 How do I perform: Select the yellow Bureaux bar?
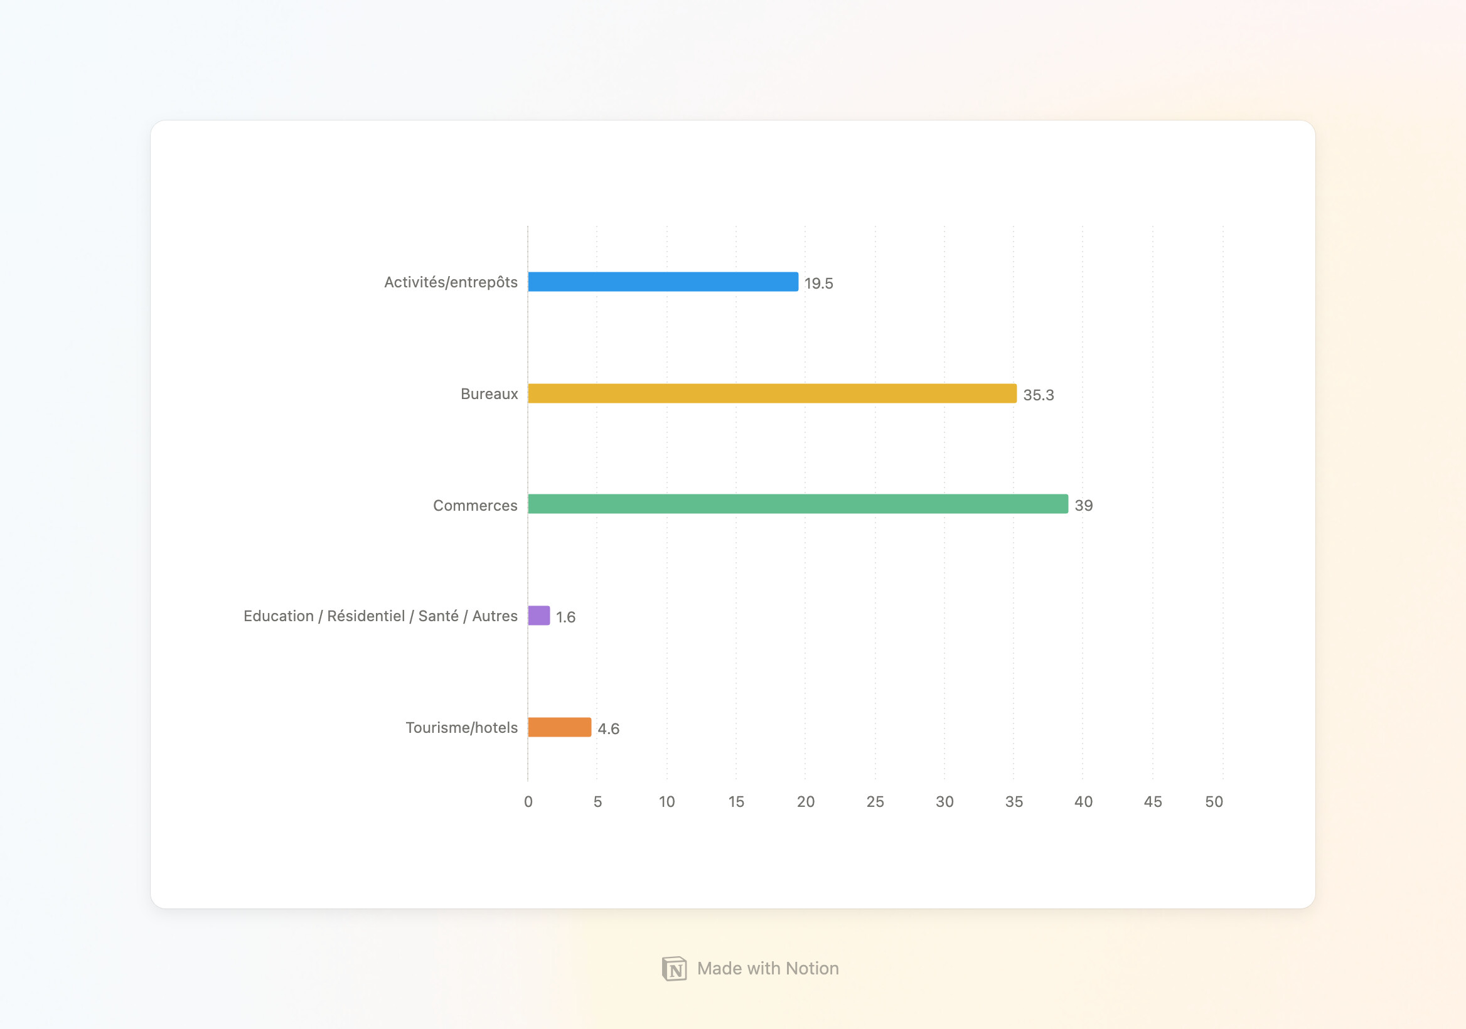click(772, 393)
